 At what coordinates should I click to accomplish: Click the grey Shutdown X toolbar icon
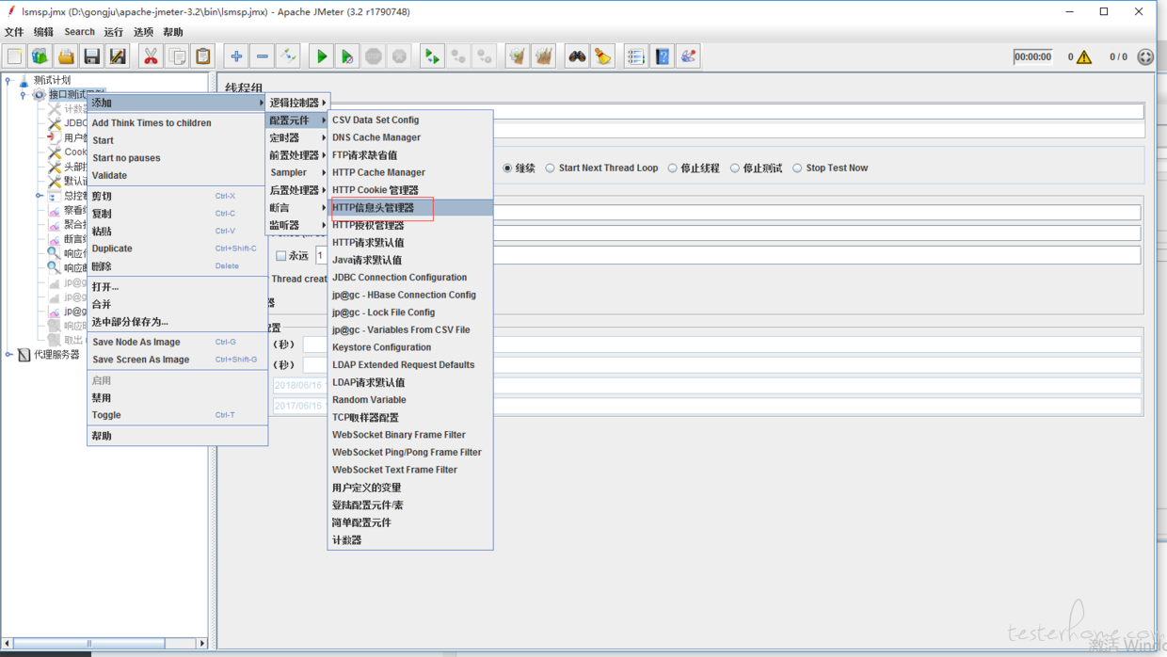400,56
